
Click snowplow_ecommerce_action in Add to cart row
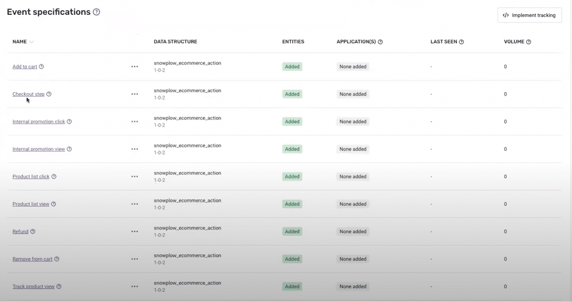tap(188, 63)
